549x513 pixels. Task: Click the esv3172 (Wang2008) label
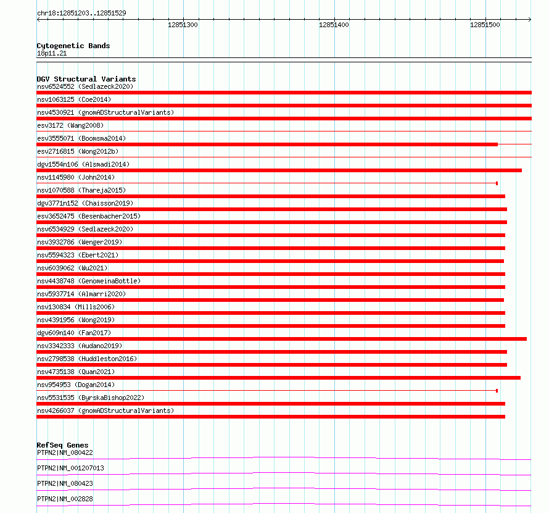(x=70, y=125)
